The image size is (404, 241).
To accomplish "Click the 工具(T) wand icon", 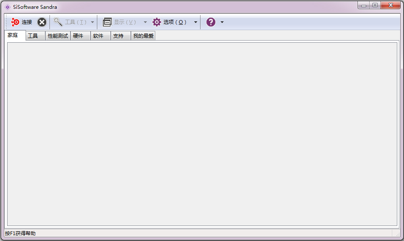I will [x=58, y=22].
